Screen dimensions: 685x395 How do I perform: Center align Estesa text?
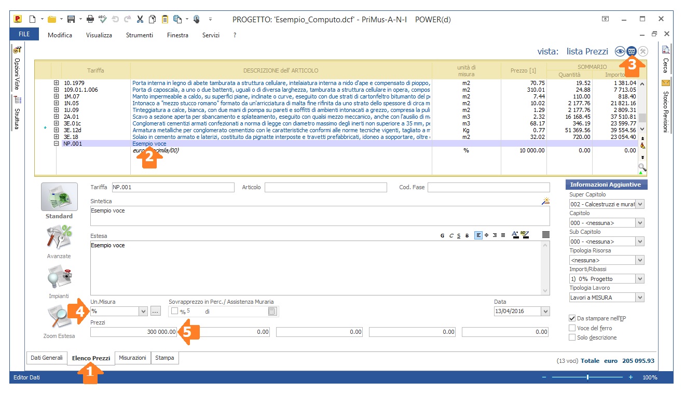[x=486, y=235]
